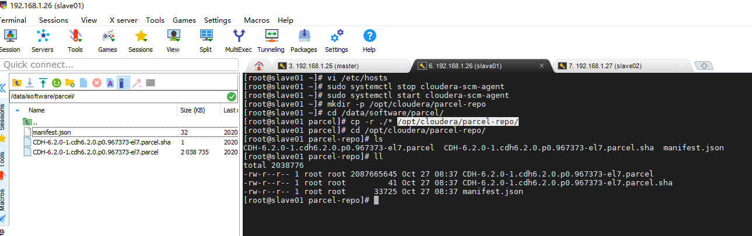Open the Tools menu
This screenshot has height=236, width=752.
155,20
